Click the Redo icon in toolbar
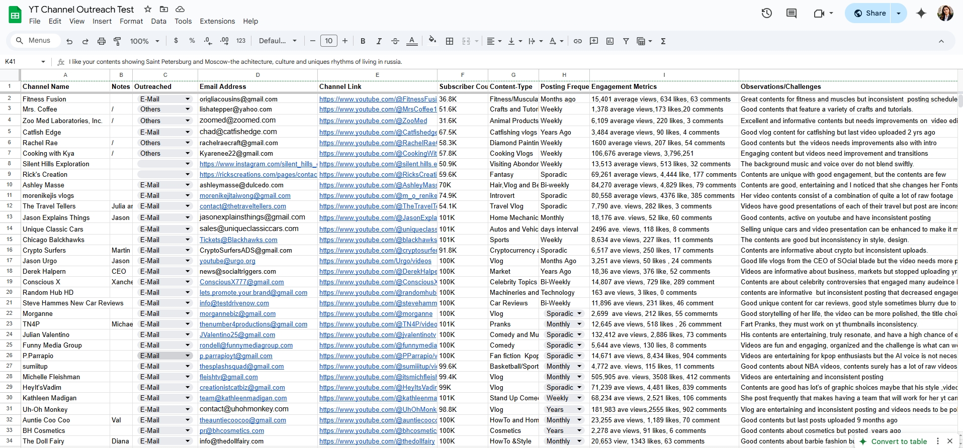Screen dimensions: 963x448 pos(85,41)
